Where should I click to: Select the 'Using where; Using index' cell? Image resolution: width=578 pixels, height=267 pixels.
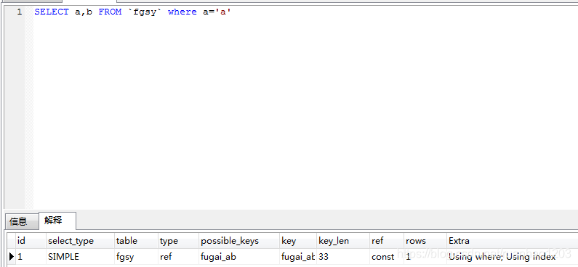513,256
